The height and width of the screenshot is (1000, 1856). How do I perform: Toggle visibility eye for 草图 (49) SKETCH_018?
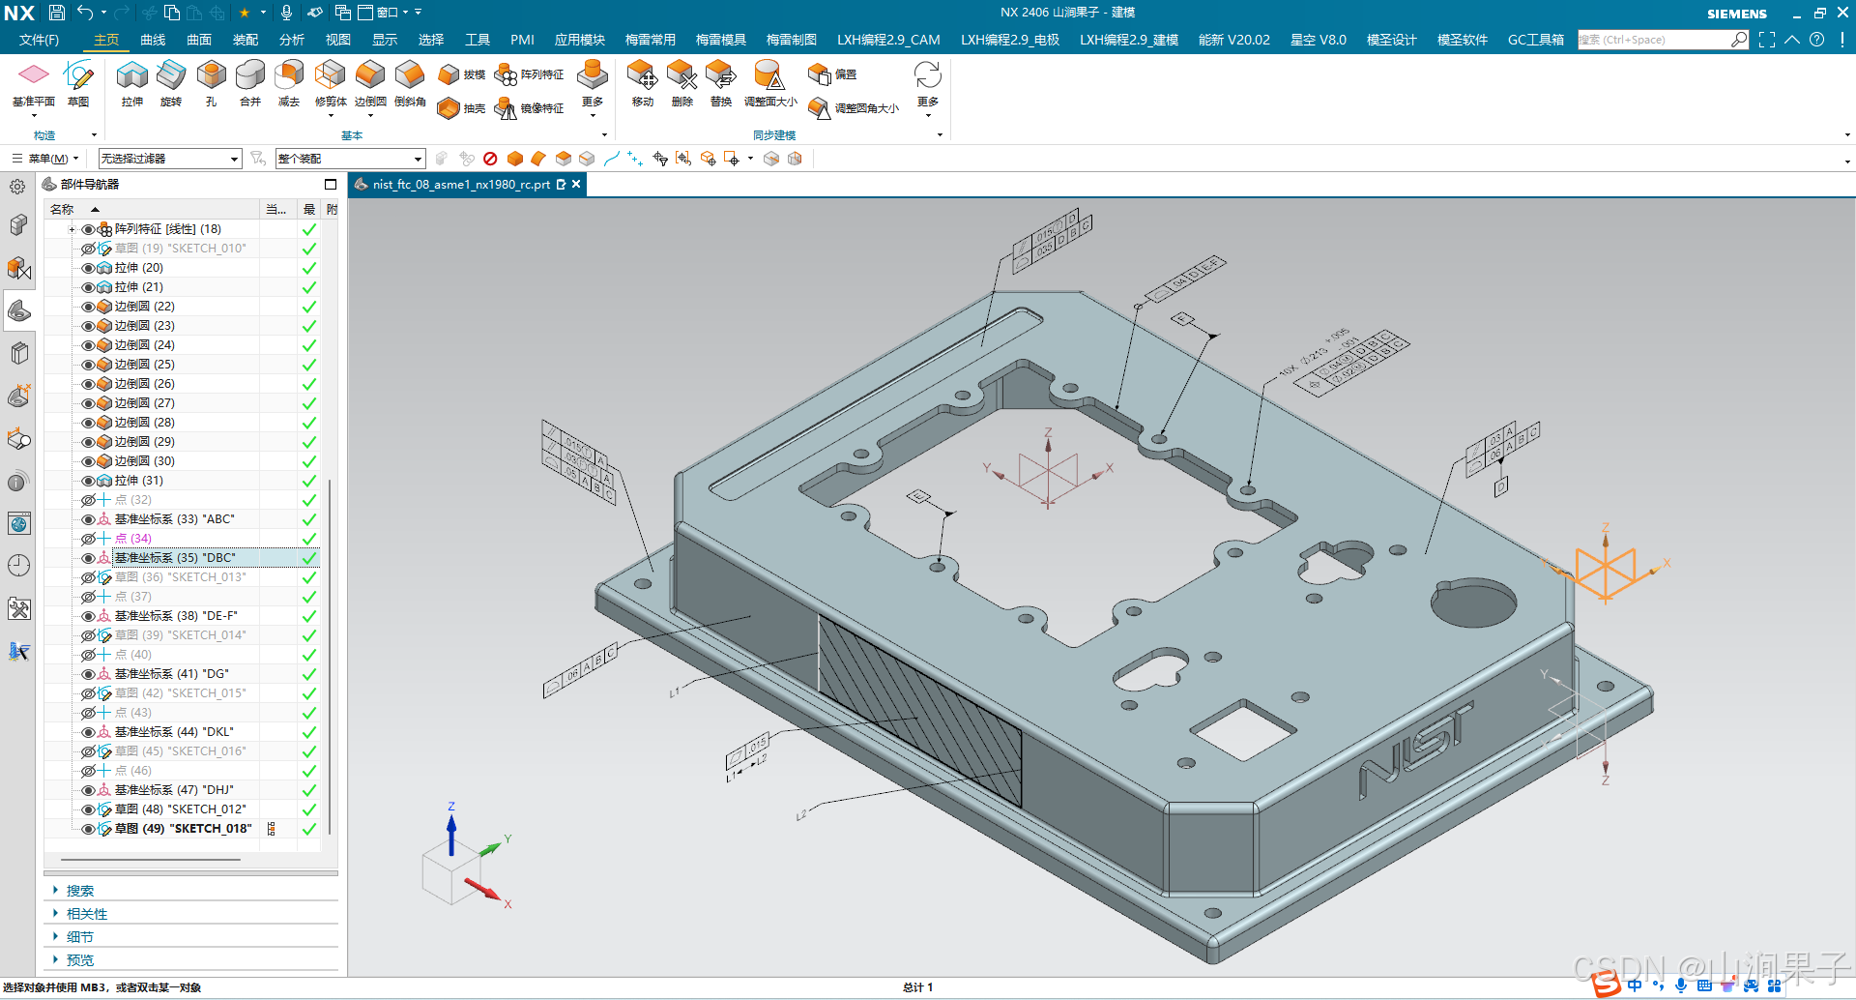pos(88,829)
